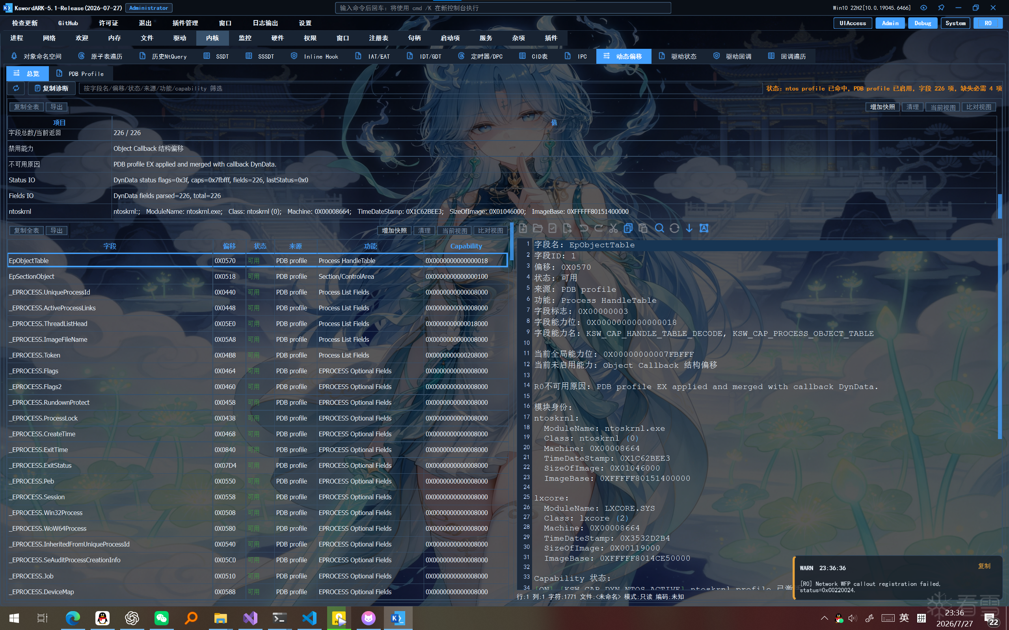Toggle the Debug privilege button

click(x=923, y=23)
